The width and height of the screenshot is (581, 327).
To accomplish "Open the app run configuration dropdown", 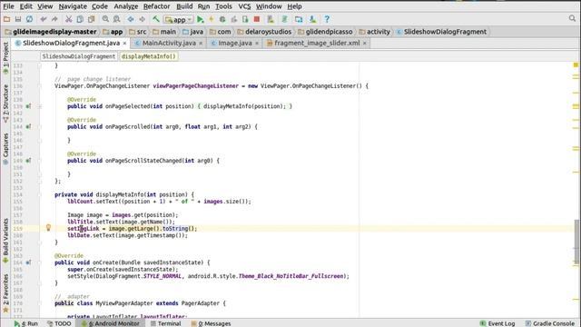I will 179,19.
